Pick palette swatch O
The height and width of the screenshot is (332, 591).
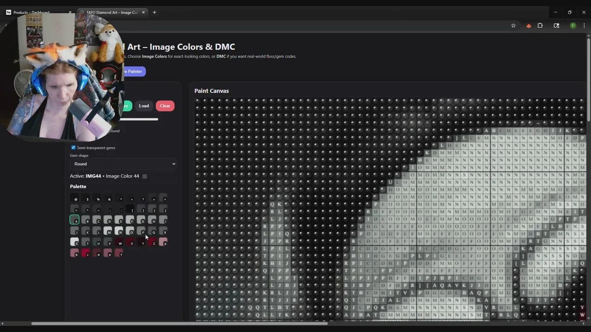[130, 231]
